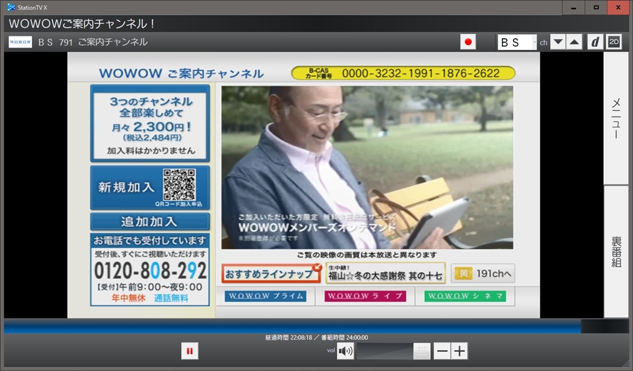Increase volume with the plus button
633x371 pixels.
[459, 351]
